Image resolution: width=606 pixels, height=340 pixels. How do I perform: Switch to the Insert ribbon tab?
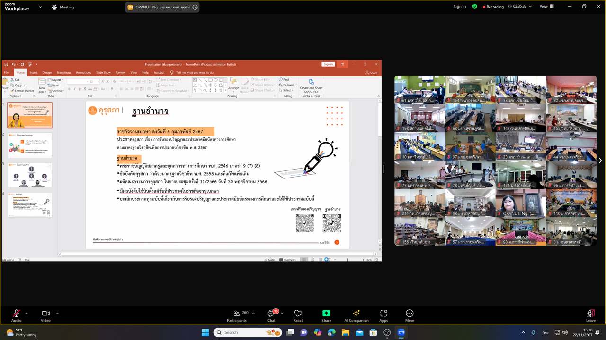[33, 72]
